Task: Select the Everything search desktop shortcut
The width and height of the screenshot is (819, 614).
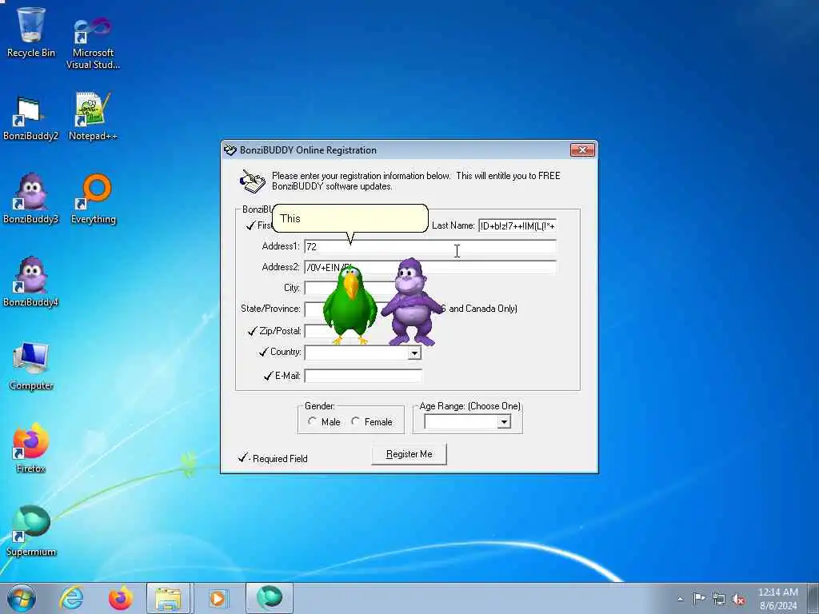Action: (x=94, y=199)
